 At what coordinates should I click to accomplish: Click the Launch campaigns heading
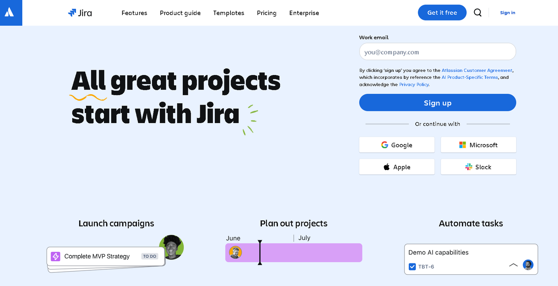point(116,224)
